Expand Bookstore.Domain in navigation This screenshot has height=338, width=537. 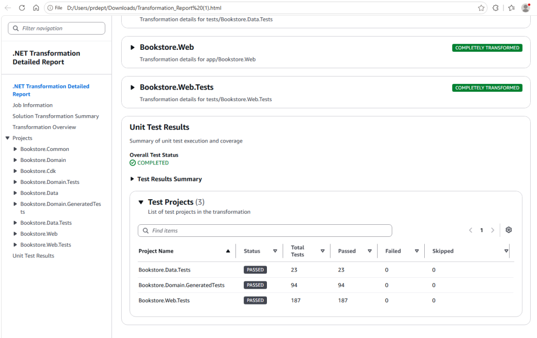pyautogui.click(x=15, y=160)
